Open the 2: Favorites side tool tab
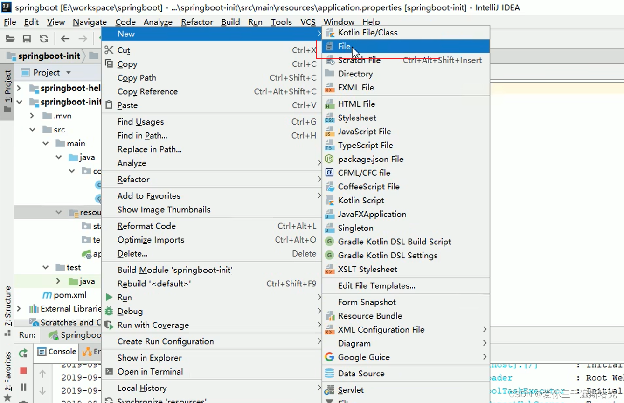This screenshot has width=624, height=403. [x=7, y=376]
